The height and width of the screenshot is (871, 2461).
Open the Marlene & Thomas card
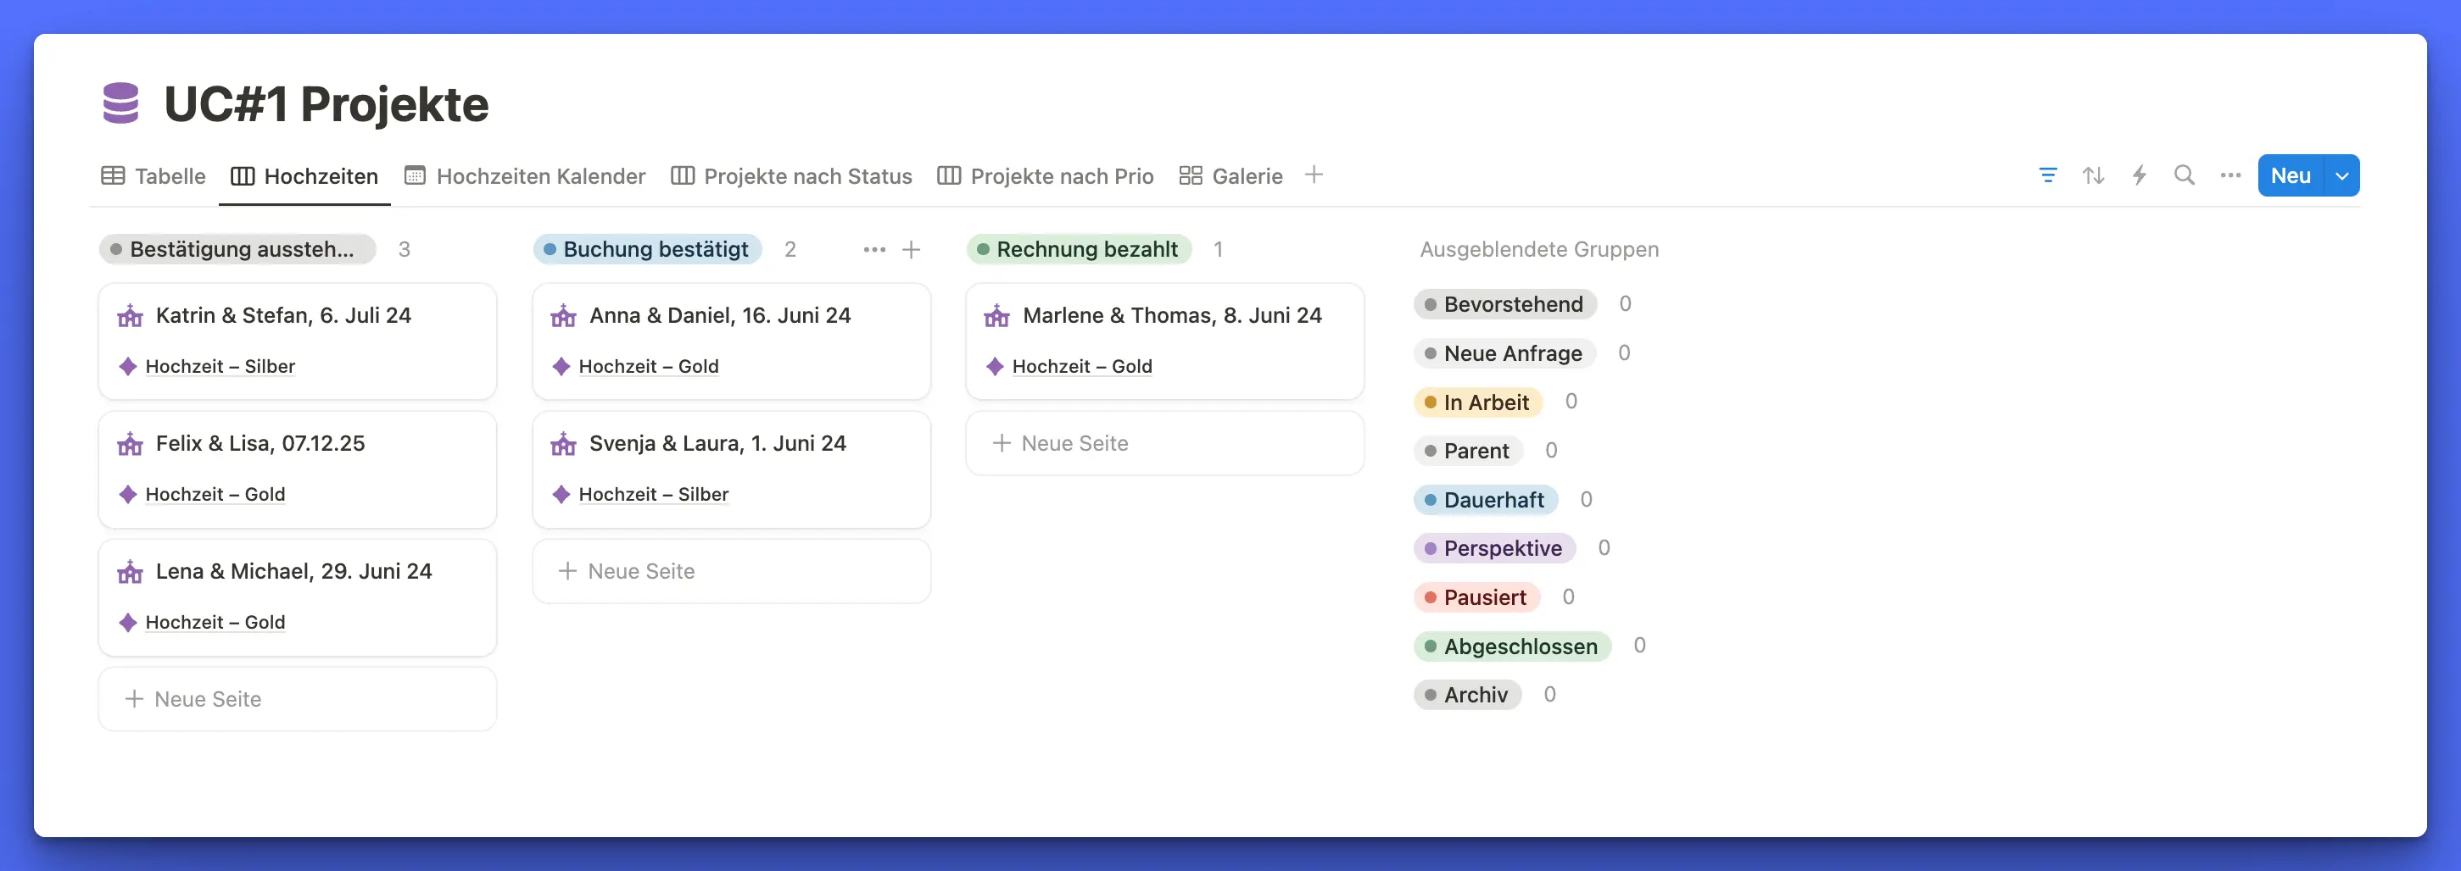pos(1171,316)
